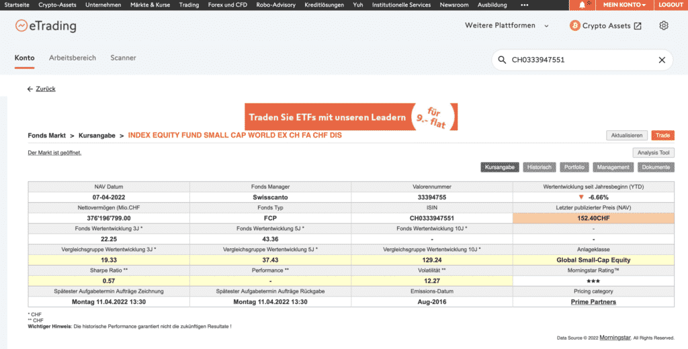Switch to the Scanner tab
688x349 pixels.
pyautogui.click(x=123, y=58)
